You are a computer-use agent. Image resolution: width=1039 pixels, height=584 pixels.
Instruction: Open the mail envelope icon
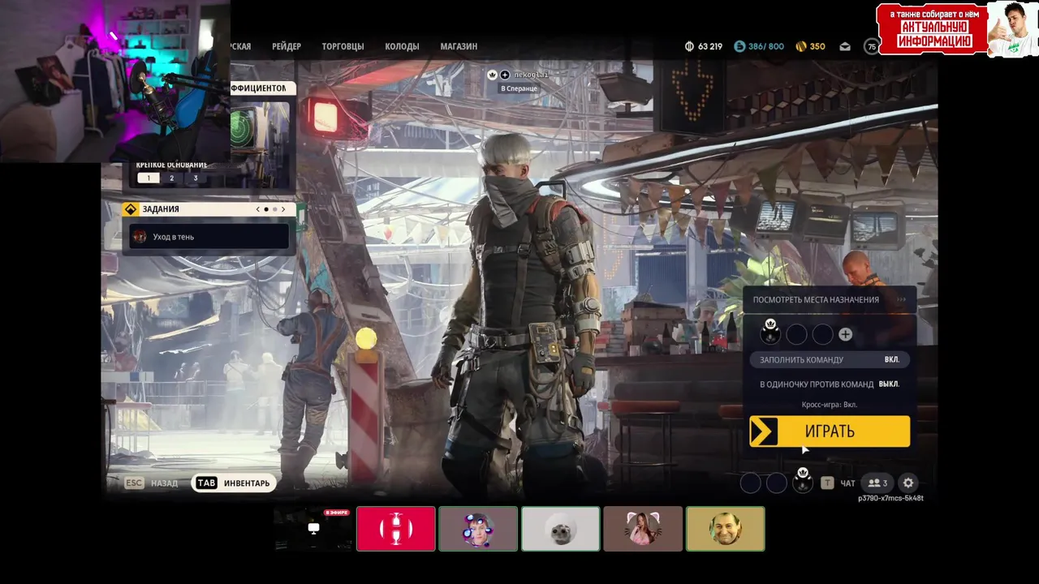click(x=845, y=46)
